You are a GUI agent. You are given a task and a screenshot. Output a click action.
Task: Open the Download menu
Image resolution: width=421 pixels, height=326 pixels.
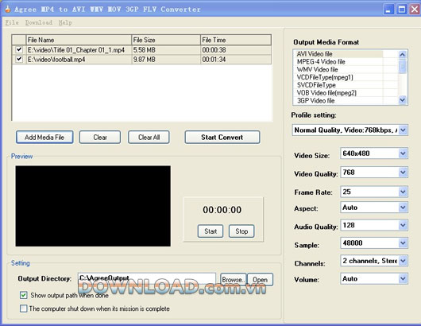[39, 22]
